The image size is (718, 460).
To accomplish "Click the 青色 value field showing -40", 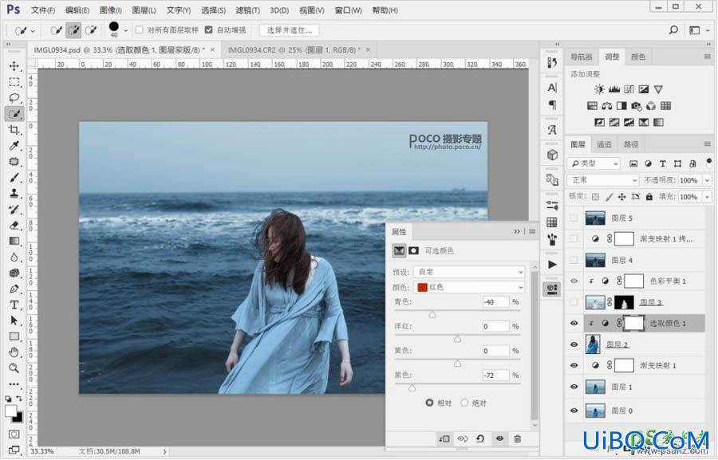I will 495,302.
